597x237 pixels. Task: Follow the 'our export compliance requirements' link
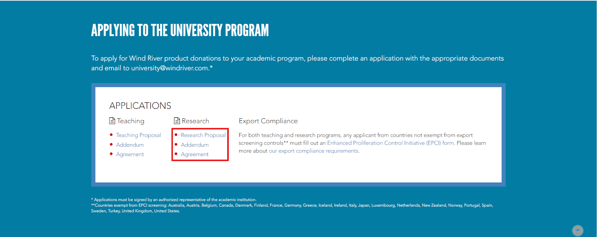pos(314,151)
